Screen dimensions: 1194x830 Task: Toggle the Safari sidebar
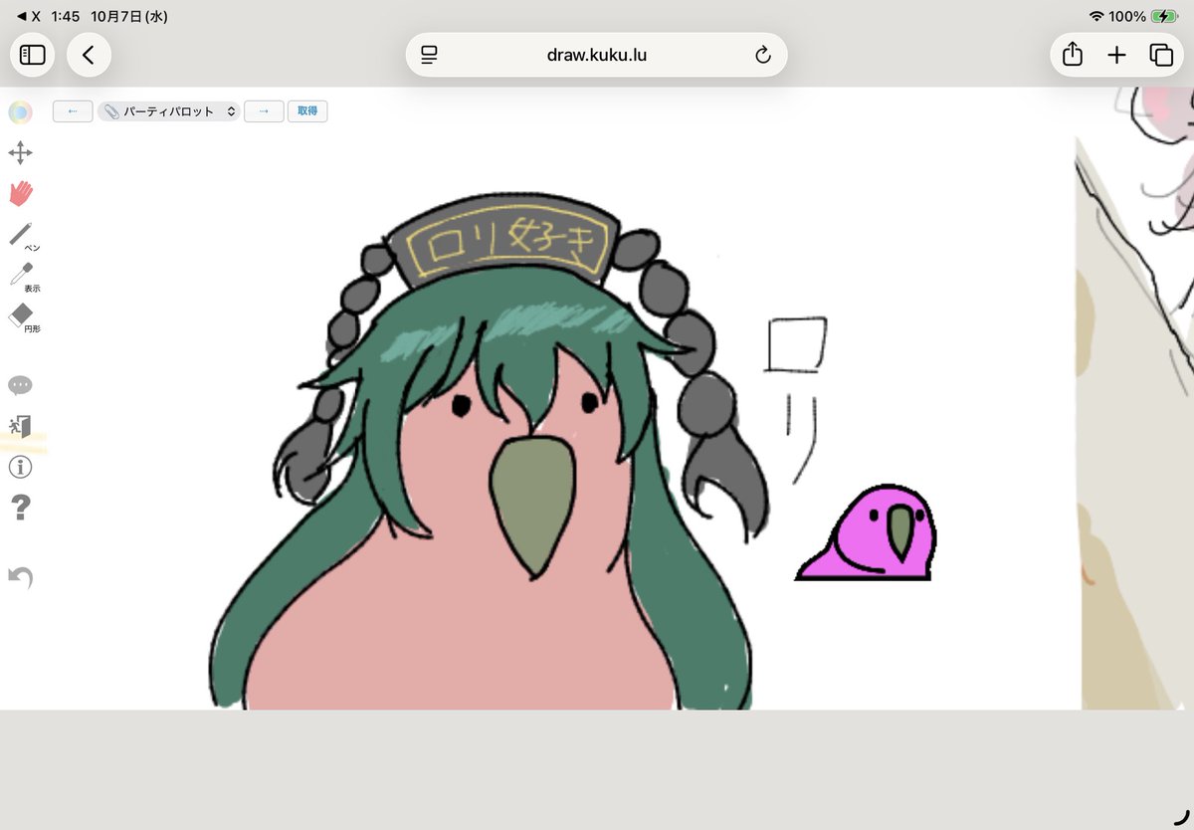[33, 55]
